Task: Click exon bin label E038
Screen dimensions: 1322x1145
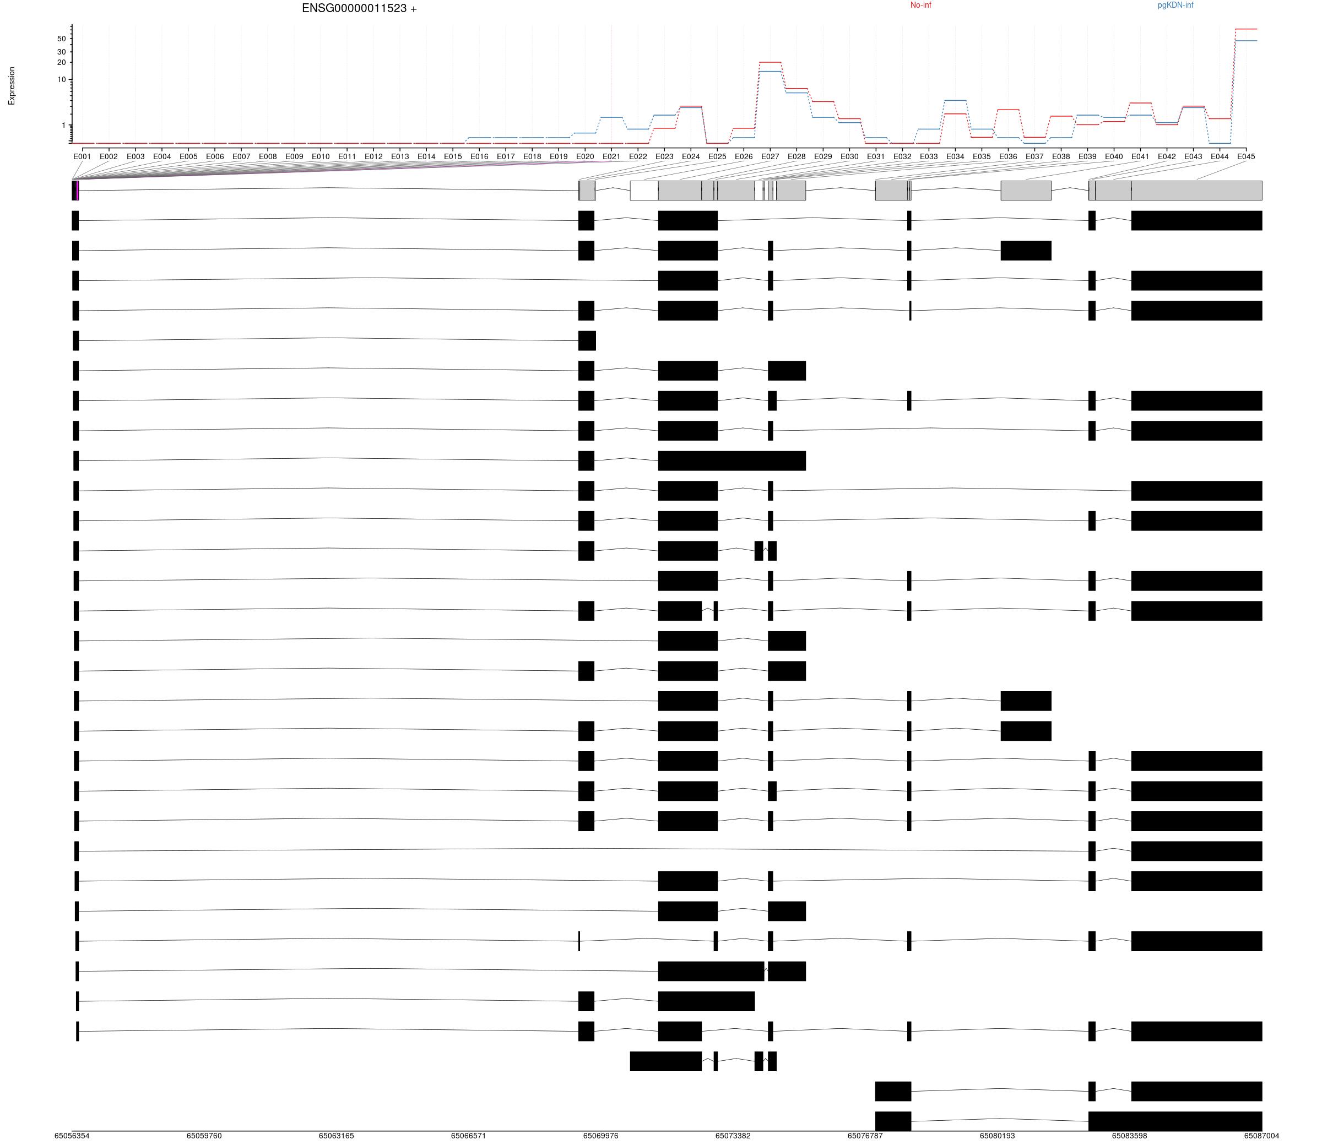Action: (x=1061, y=156)
